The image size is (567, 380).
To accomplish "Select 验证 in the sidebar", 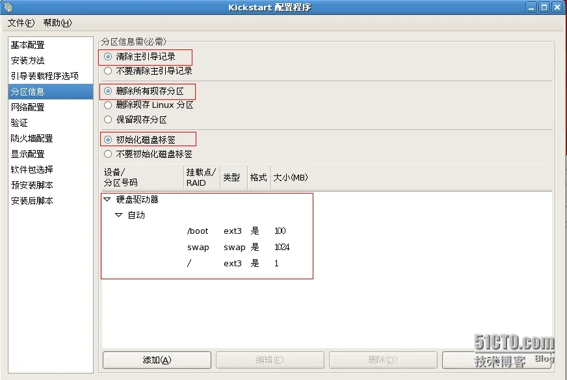I will [x=51, y=123].
